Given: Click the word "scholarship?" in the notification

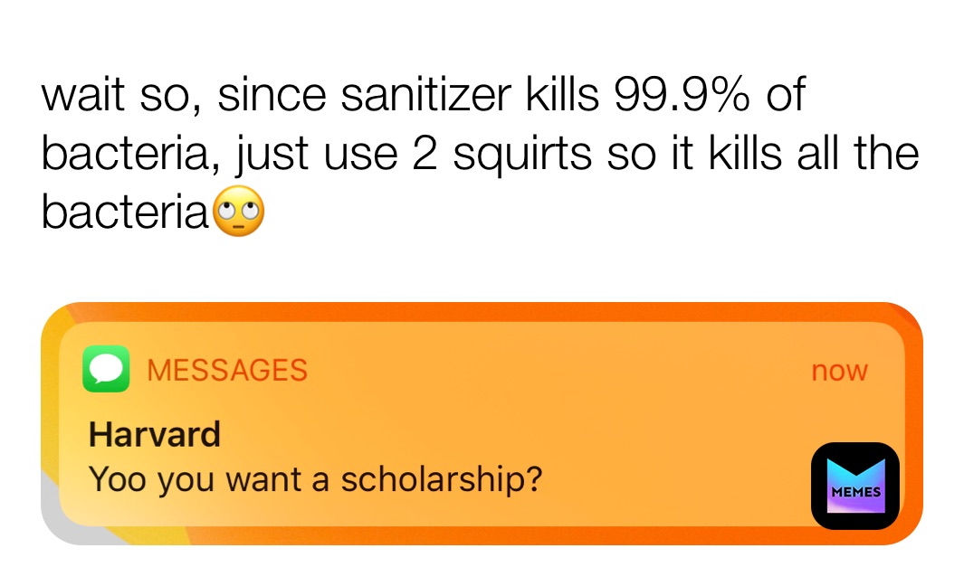Looking at the screenshot, I should 442,479.
